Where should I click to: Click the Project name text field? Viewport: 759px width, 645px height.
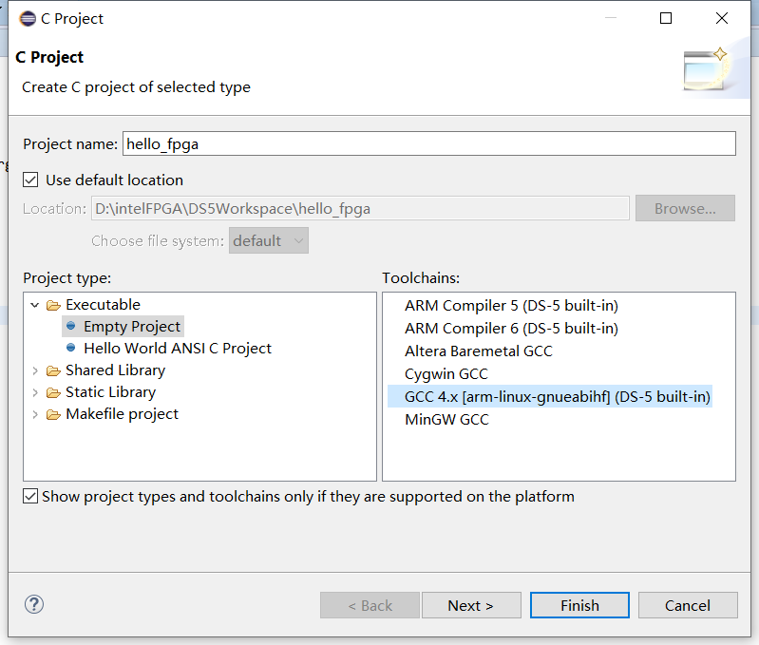coord(428,143)
